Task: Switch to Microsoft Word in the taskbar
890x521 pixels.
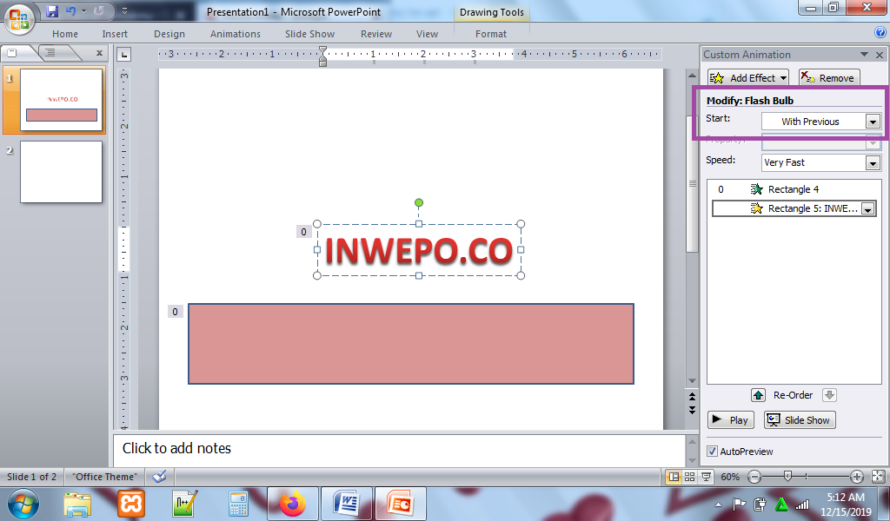Action: pyautogui.click(x=346, y=504)
